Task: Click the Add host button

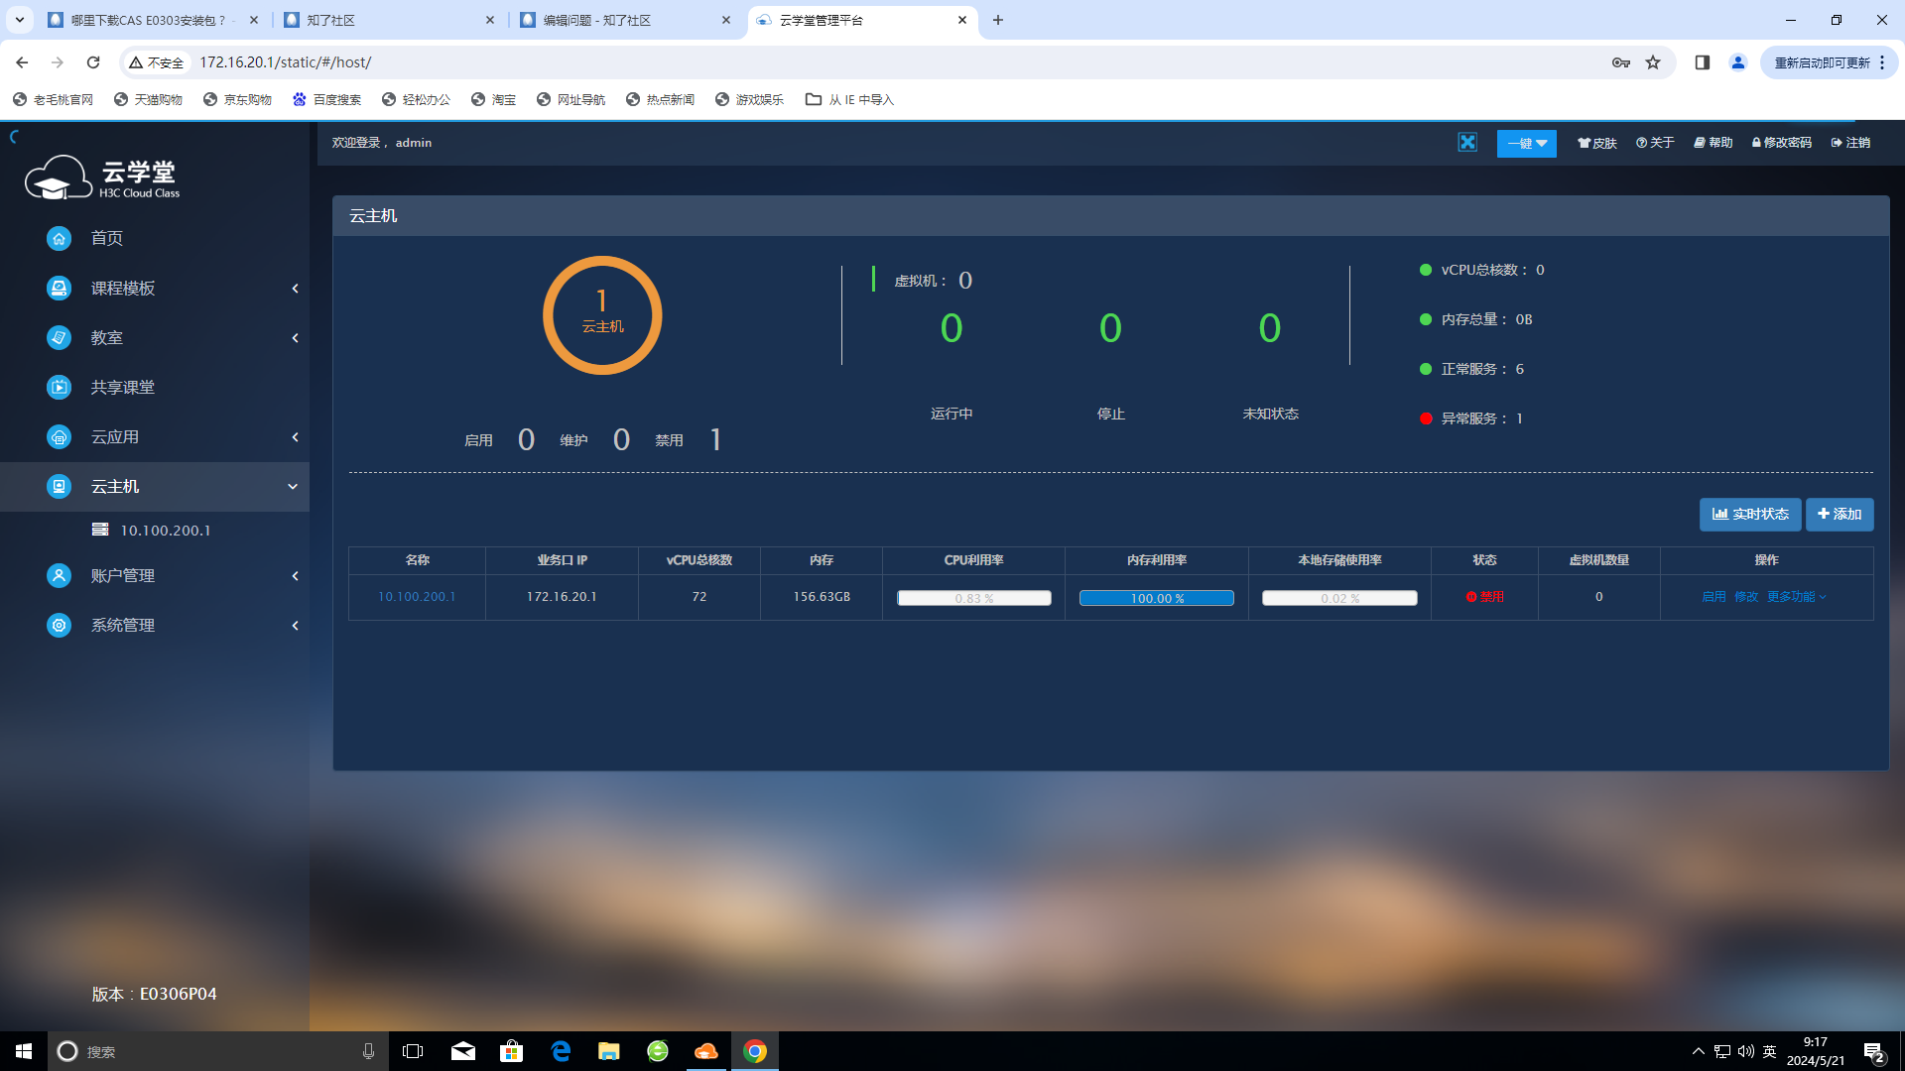Action: [x=1839, y=514]
